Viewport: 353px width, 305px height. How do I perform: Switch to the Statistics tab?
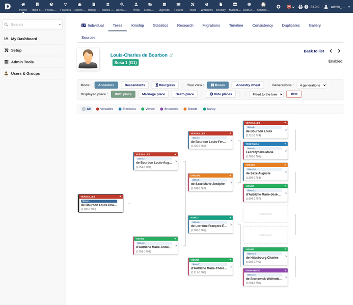click(160, 25)
